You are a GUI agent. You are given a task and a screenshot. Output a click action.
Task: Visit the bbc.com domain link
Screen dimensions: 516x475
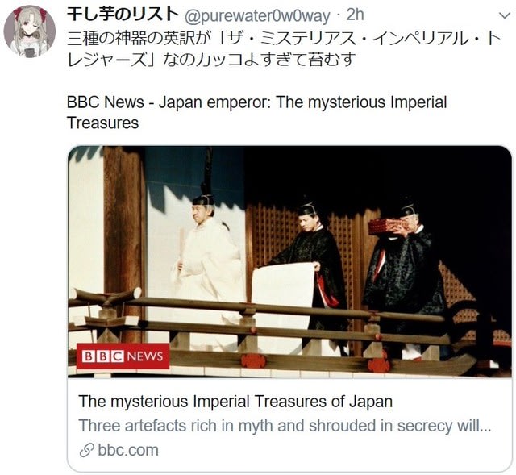pos(128,450)
